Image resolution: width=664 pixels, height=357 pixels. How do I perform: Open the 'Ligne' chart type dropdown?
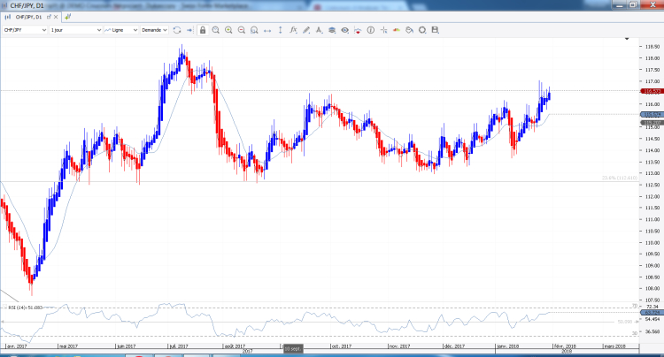(x=121, y=30)
